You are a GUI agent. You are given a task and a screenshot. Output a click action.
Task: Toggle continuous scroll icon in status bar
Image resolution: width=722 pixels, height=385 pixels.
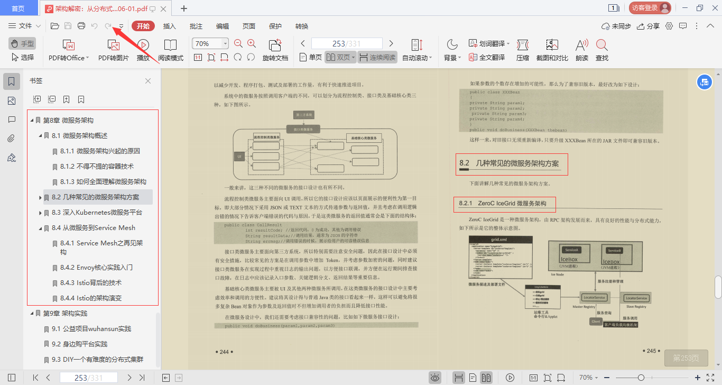point(459,378)
